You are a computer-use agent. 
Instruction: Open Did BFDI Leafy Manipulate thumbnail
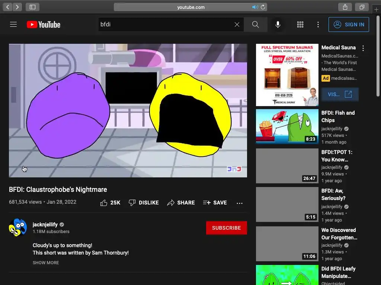[287, 275]
